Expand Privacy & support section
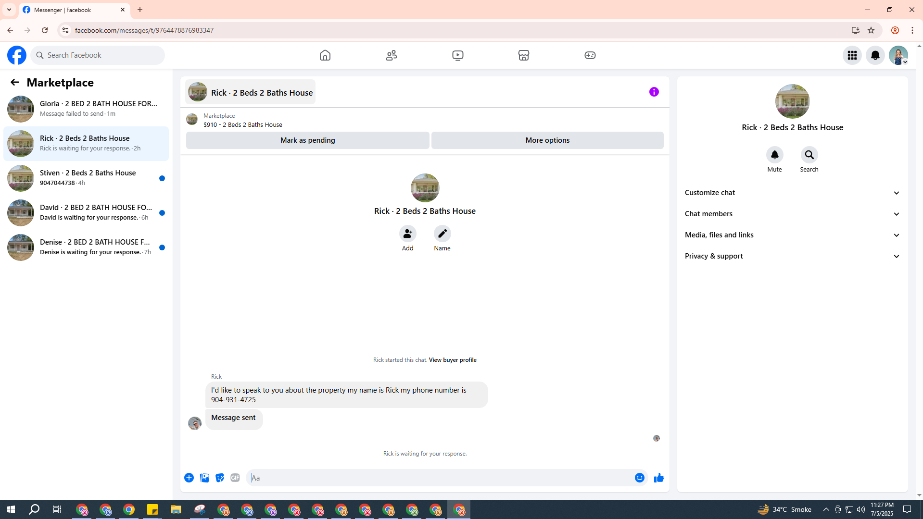 click(x=793, y=256)
